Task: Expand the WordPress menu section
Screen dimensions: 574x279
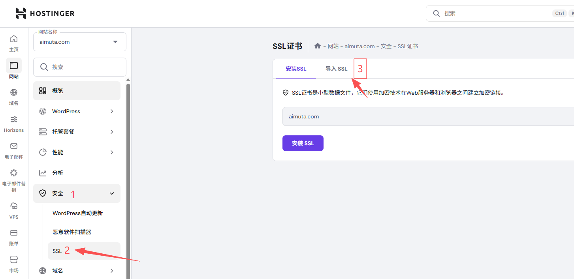Action: 77,111
